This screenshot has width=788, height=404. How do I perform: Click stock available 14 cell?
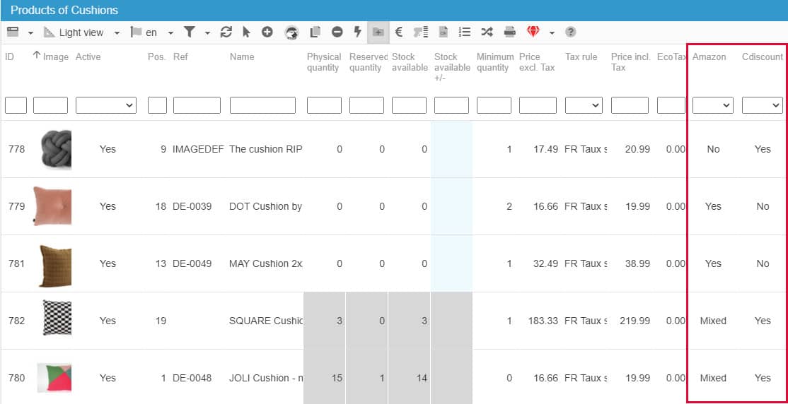tap(422, 378)
